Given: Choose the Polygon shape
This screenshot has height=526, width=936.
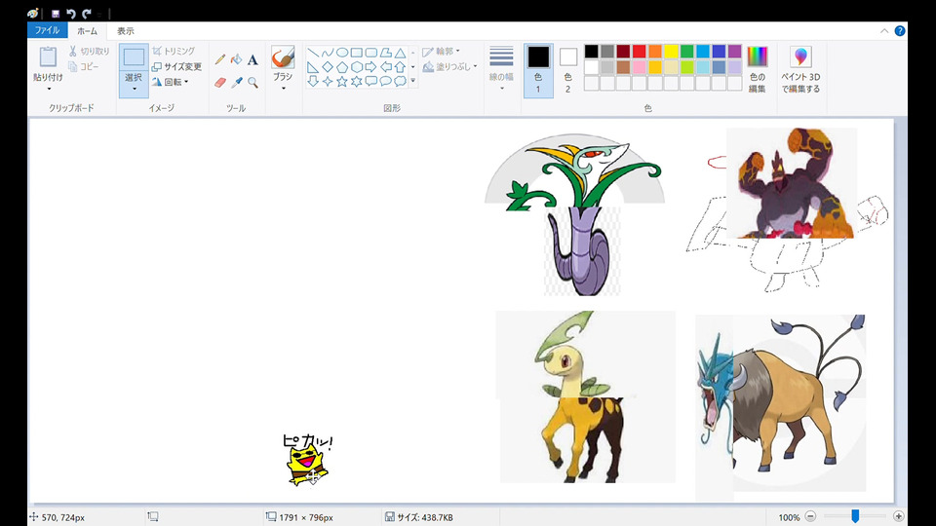Looking at the screenshot, I should click(x=386, y=53).
